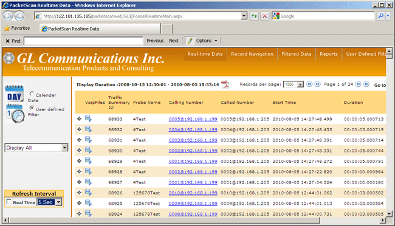Open VoipFiles save icon for record 68932

click(x=88, y=129)
